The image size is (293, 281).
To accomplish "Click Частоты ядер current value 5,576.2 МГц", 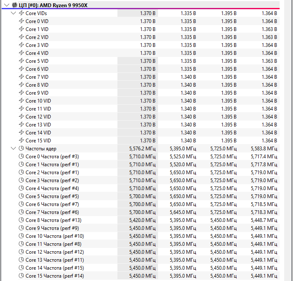I will [x=142, y=149].
